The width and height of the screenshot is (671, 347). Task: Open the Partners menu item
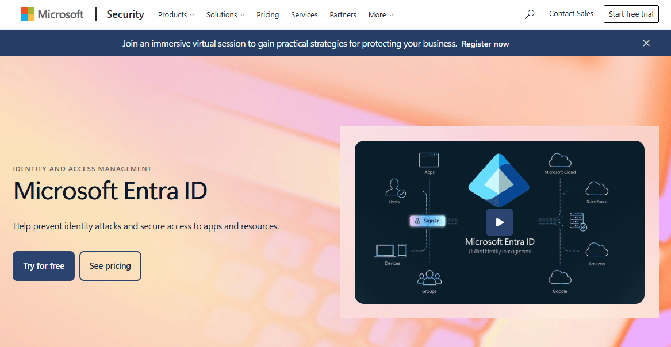[343, 14]
